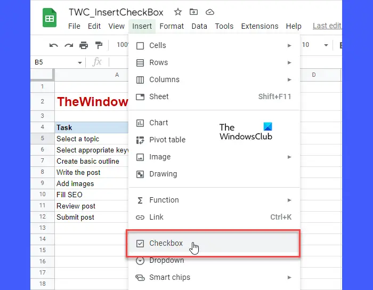Expand the Image submenu arrow
This screenshot has height=290, width=373.
(x=289, y=157)
